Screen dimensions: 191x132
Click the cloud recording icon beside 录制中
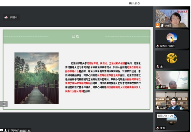(x=6, y=17)
